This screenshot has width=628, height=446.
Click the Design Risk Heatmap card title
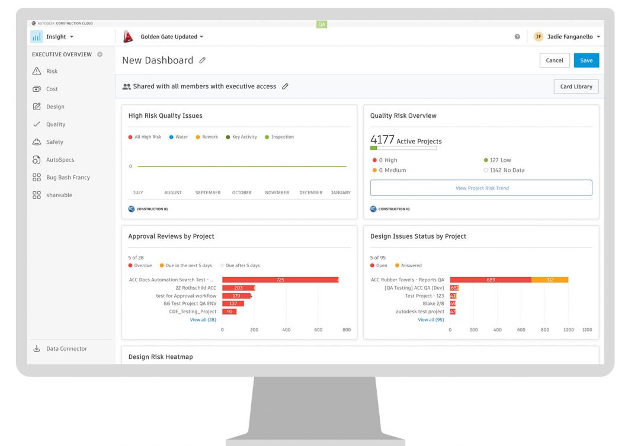[x=161, y=357]
